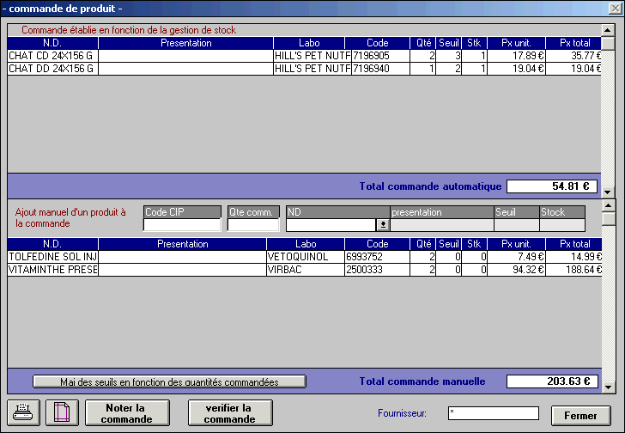Click the automatic order list scroll up arrow
This screenshot has height=433, width=625.
[x=608, y=30]
